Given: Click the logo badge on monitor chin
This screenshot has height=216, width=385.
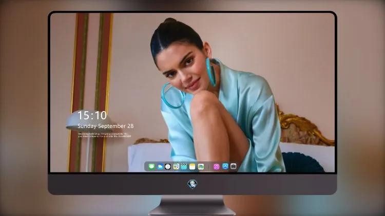Looking at the screenshot, I should coord(192,184).
